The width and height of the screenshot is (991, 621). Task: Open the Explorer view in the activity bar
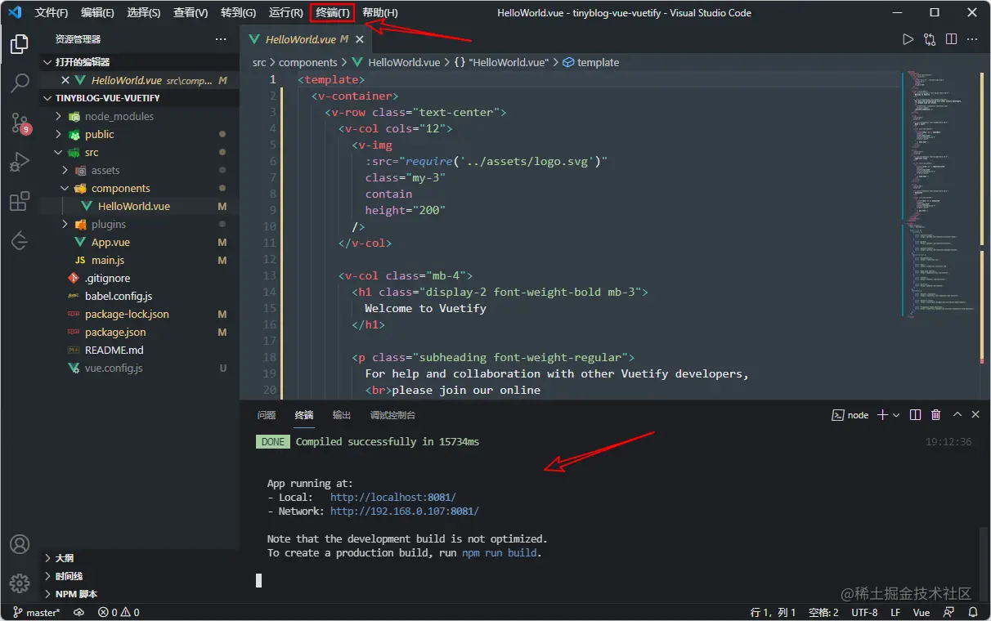(20, 44)
